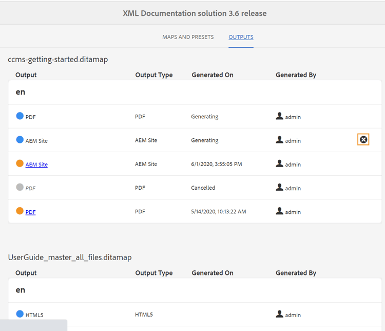Click gray status dot of cancelled PDF

pyautogui.click(x=20, y=188)
